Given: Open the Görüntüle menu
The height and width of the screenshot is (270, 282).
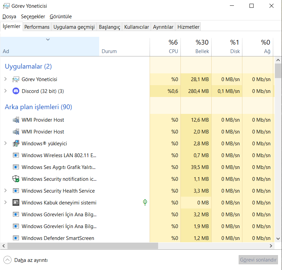Looking at the screenshot, I should [x=61, y=17].
